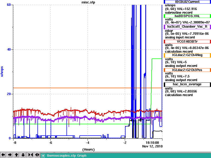Select the IBC0L02Current legend entry
Viewport: 211px width, 158px height.
(x=187, y=2)
